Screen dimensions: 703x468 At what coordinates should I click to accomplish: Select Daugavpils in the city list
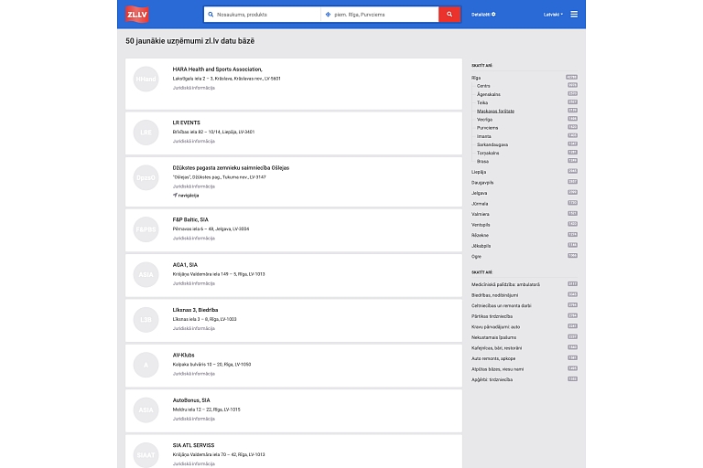[x=482, y=183]
